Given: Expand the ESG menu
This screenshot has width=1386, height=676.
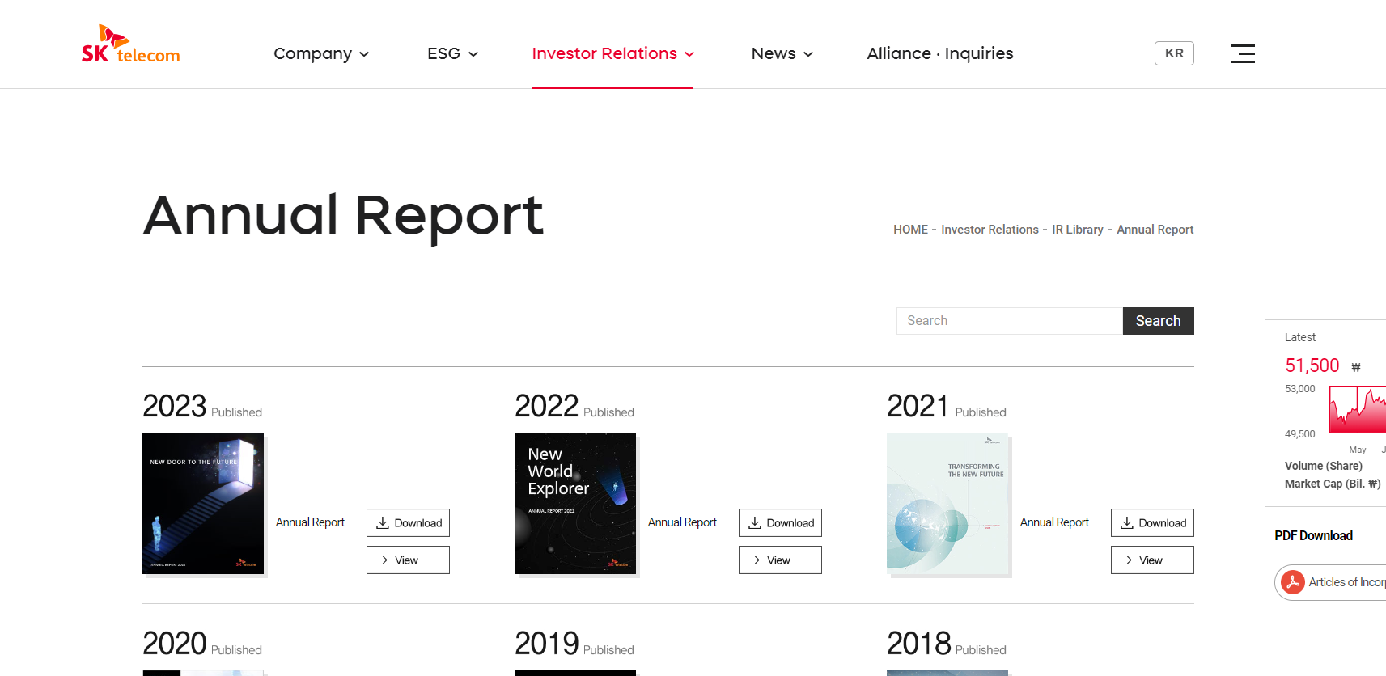Looking at the screenshot, I should (x=452, y=53).
